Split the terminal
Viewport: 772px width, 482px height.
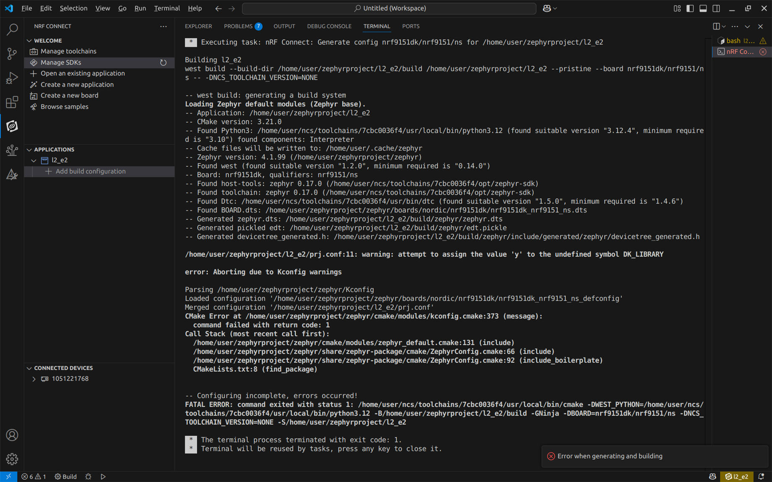coord(716,26)
